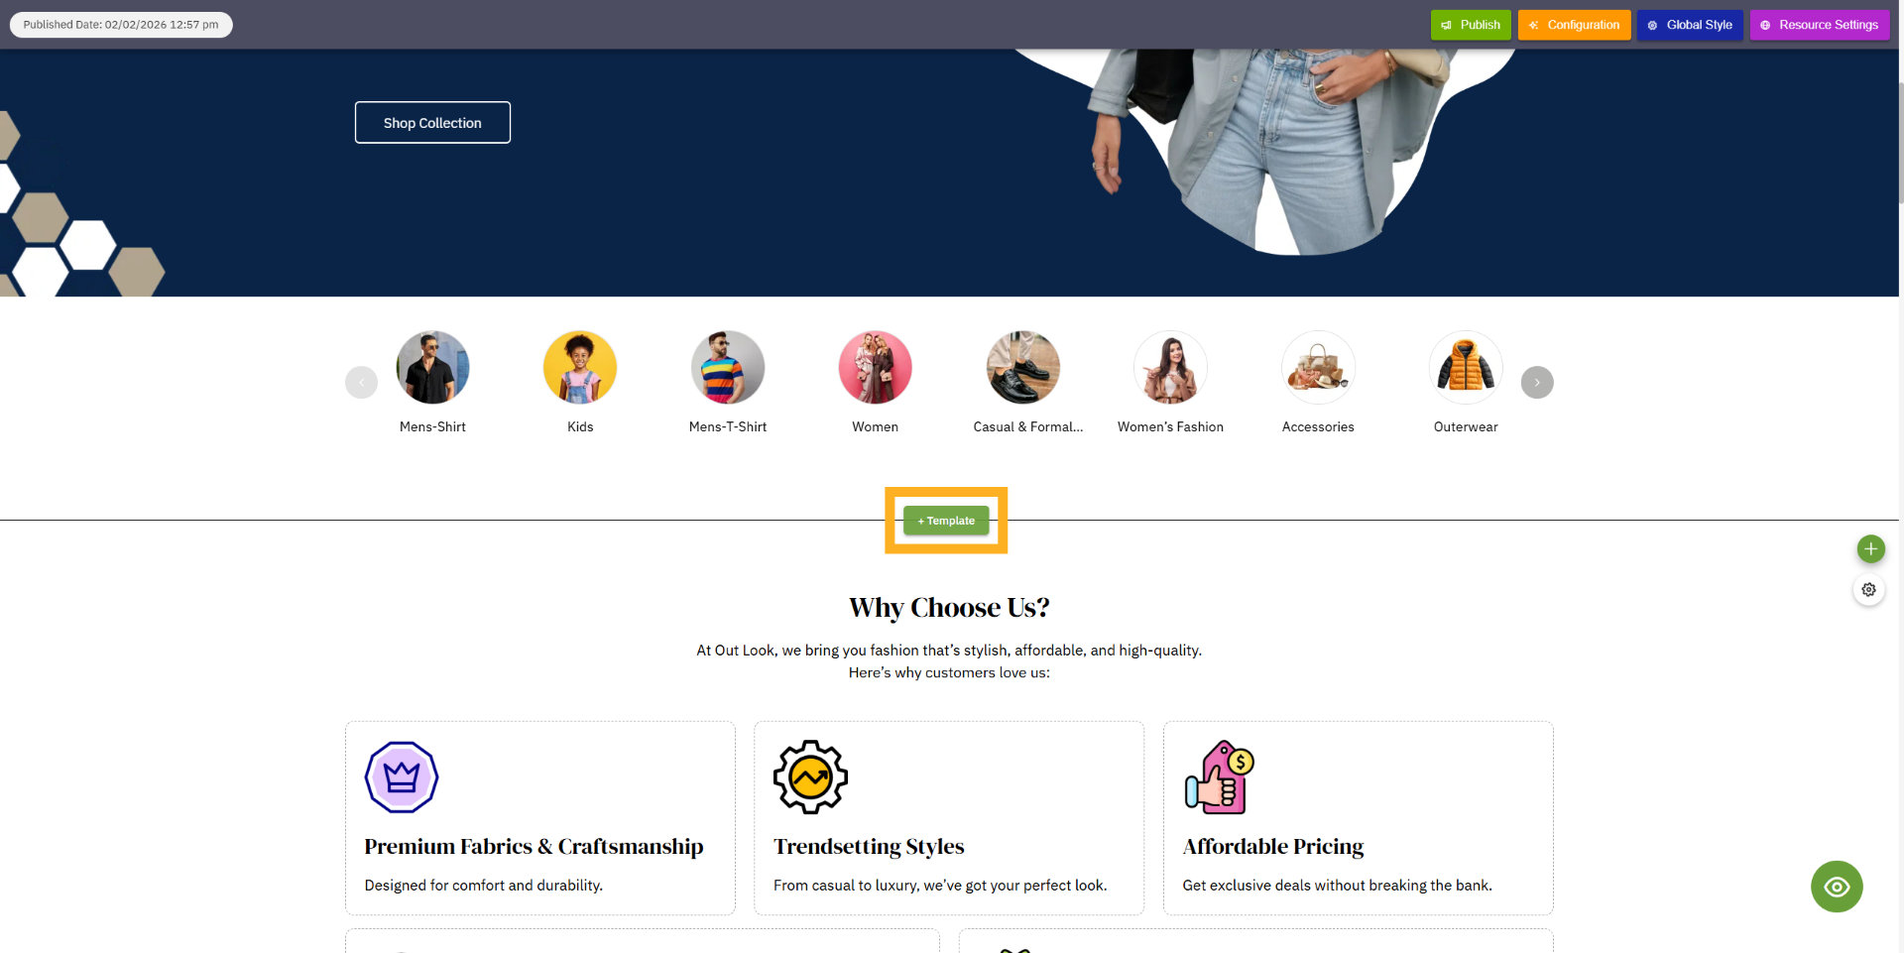This screenshot has height=953, width=1904.
Task: Click the crown icon in Premium Fabrics card
Action: coord(402,777)
